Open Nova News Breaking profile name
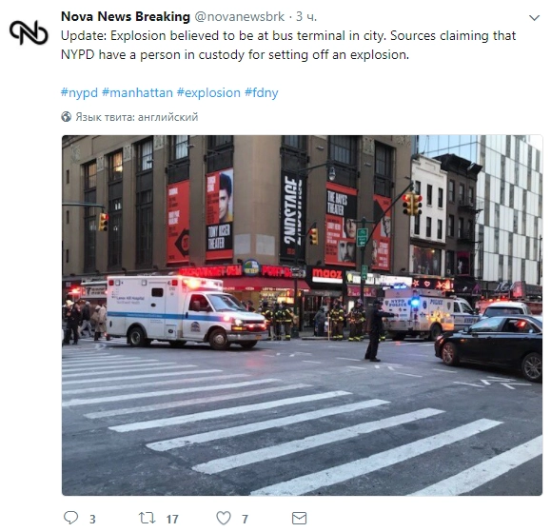 pyautogui.click(x=126, y=16)
